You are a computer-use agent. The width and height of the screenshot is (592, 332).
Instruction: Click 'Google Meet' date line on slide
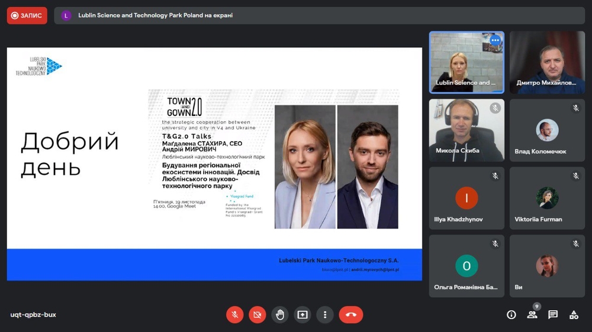175,207
